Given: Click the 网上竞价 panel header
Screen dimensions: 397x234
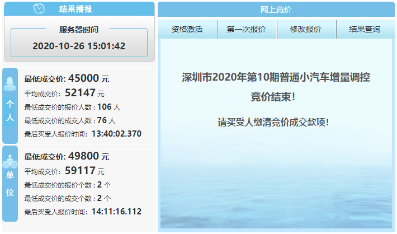Looking at the screenshot, I should (x=276, y=10).
